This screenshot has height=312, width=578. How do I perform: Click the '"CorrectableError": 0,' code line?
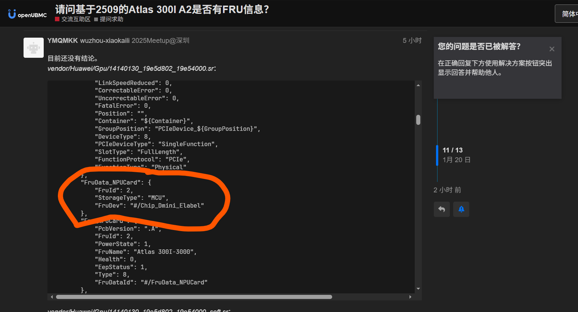pyautogui.click(x=133, y=91)
